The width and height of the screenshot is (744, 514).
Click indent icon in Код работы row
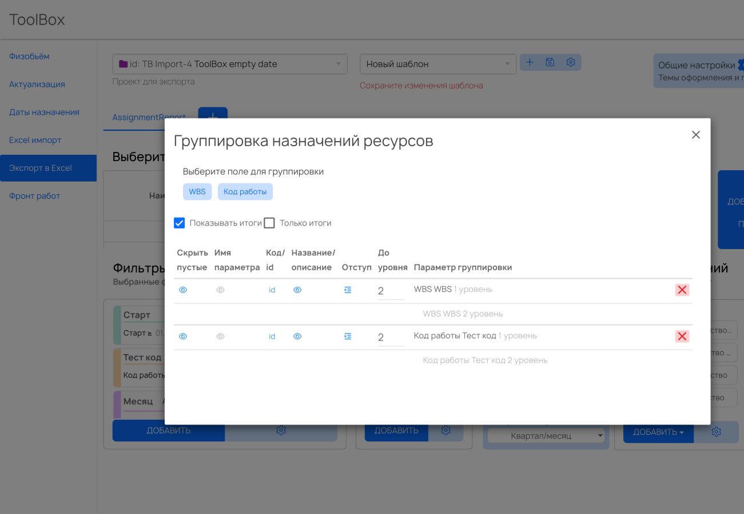(348, 336)
